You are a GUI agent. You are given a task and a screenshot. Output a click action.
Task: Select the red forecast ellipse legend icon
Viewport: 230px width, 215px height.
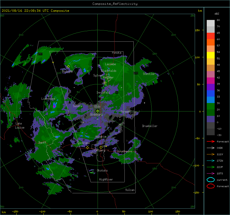(x=211, y=186)
